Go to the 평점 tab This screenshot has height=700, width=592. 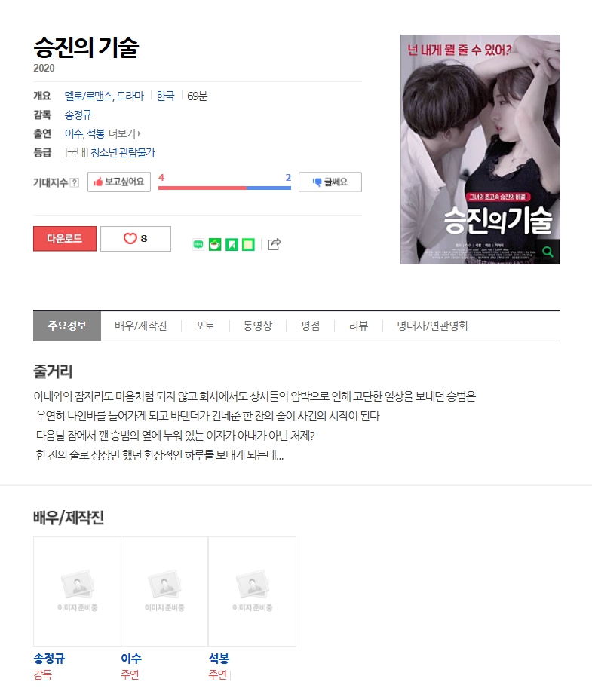[x=310, y=326]
